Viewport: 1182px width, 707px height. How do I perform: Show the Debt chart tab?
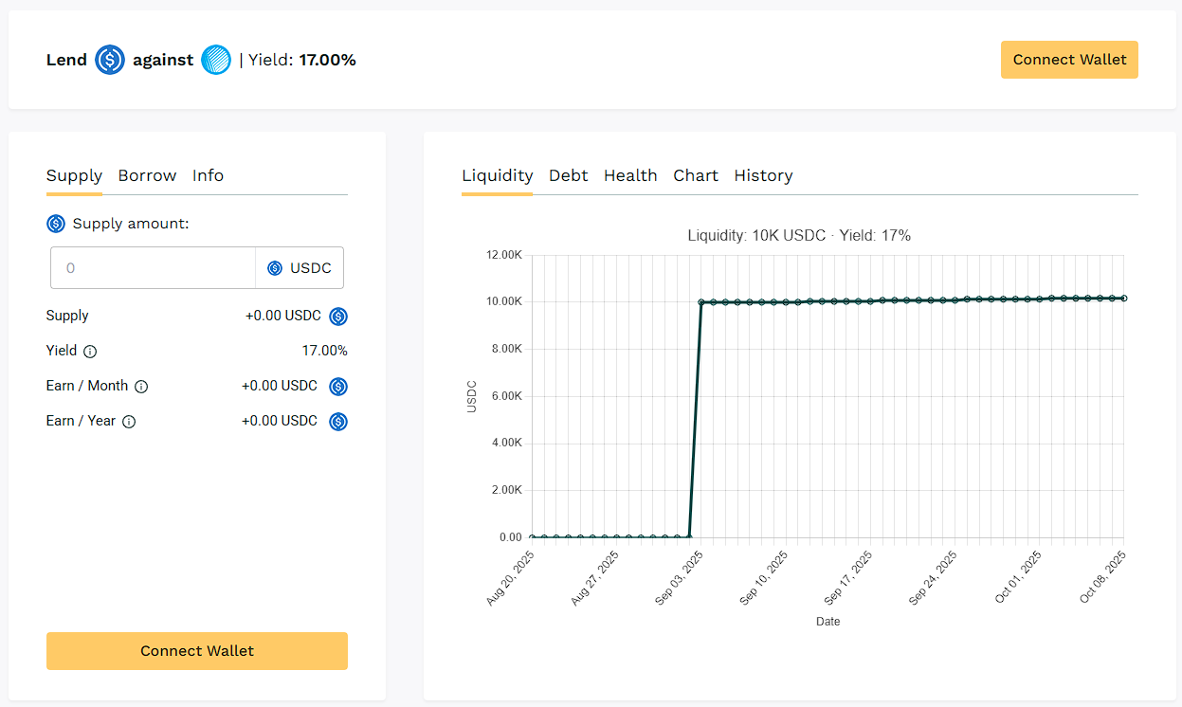568,175
